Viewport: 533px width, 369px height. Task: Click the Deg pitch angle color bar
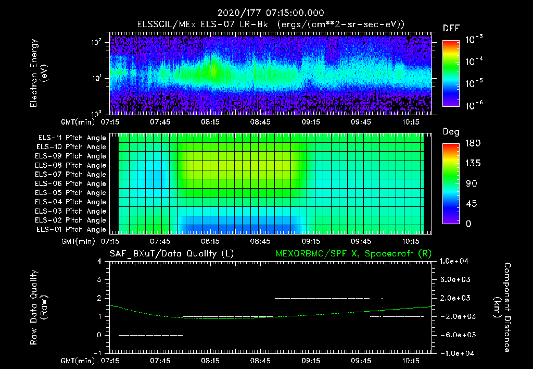click(451, 183)
